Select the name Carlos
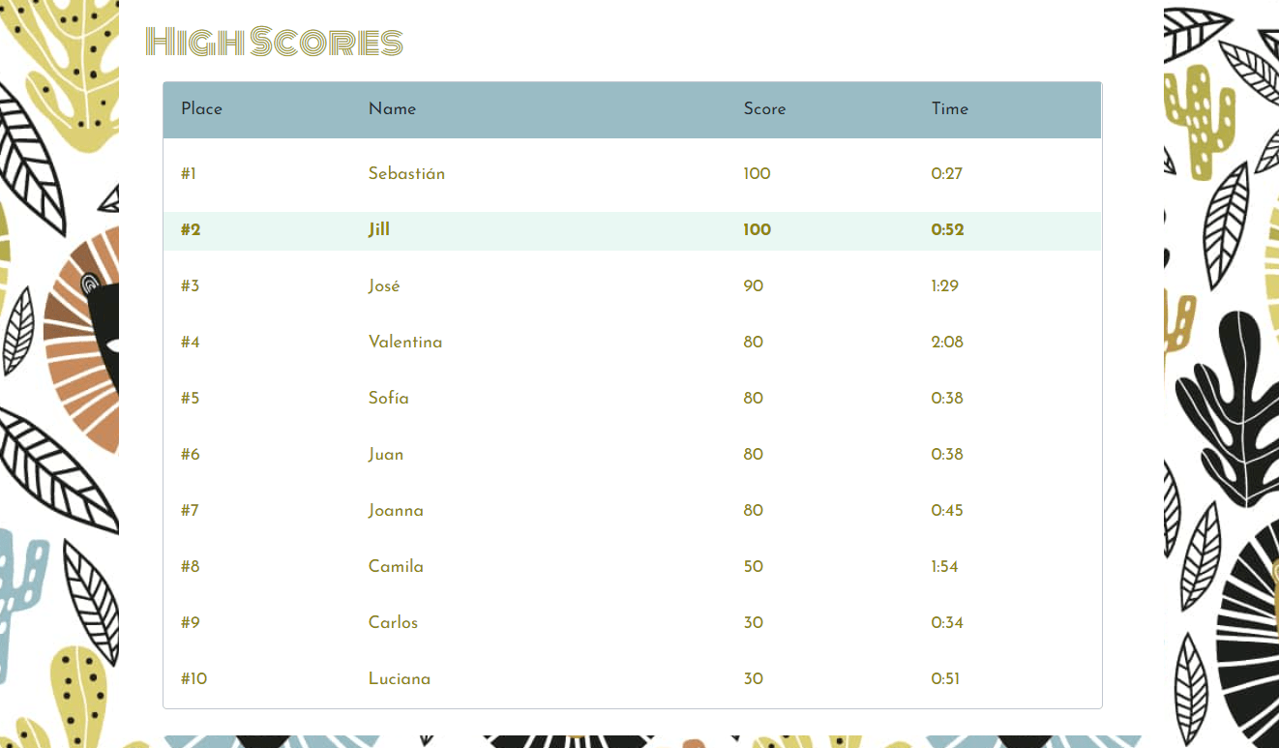Image resolution: width=1279 pixels, height=748 pixels. tap(393, 623)
